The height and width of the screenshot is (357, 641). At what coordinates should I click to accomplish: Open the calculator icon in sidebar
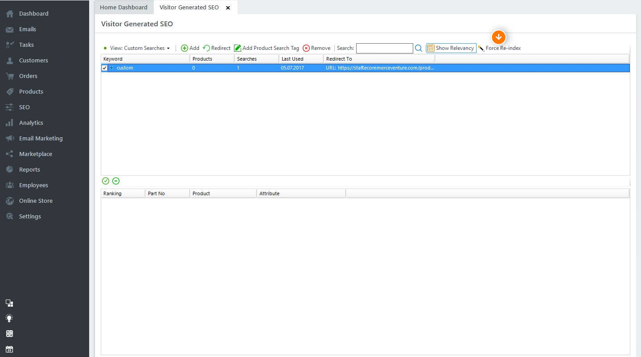tap(9, 333)
